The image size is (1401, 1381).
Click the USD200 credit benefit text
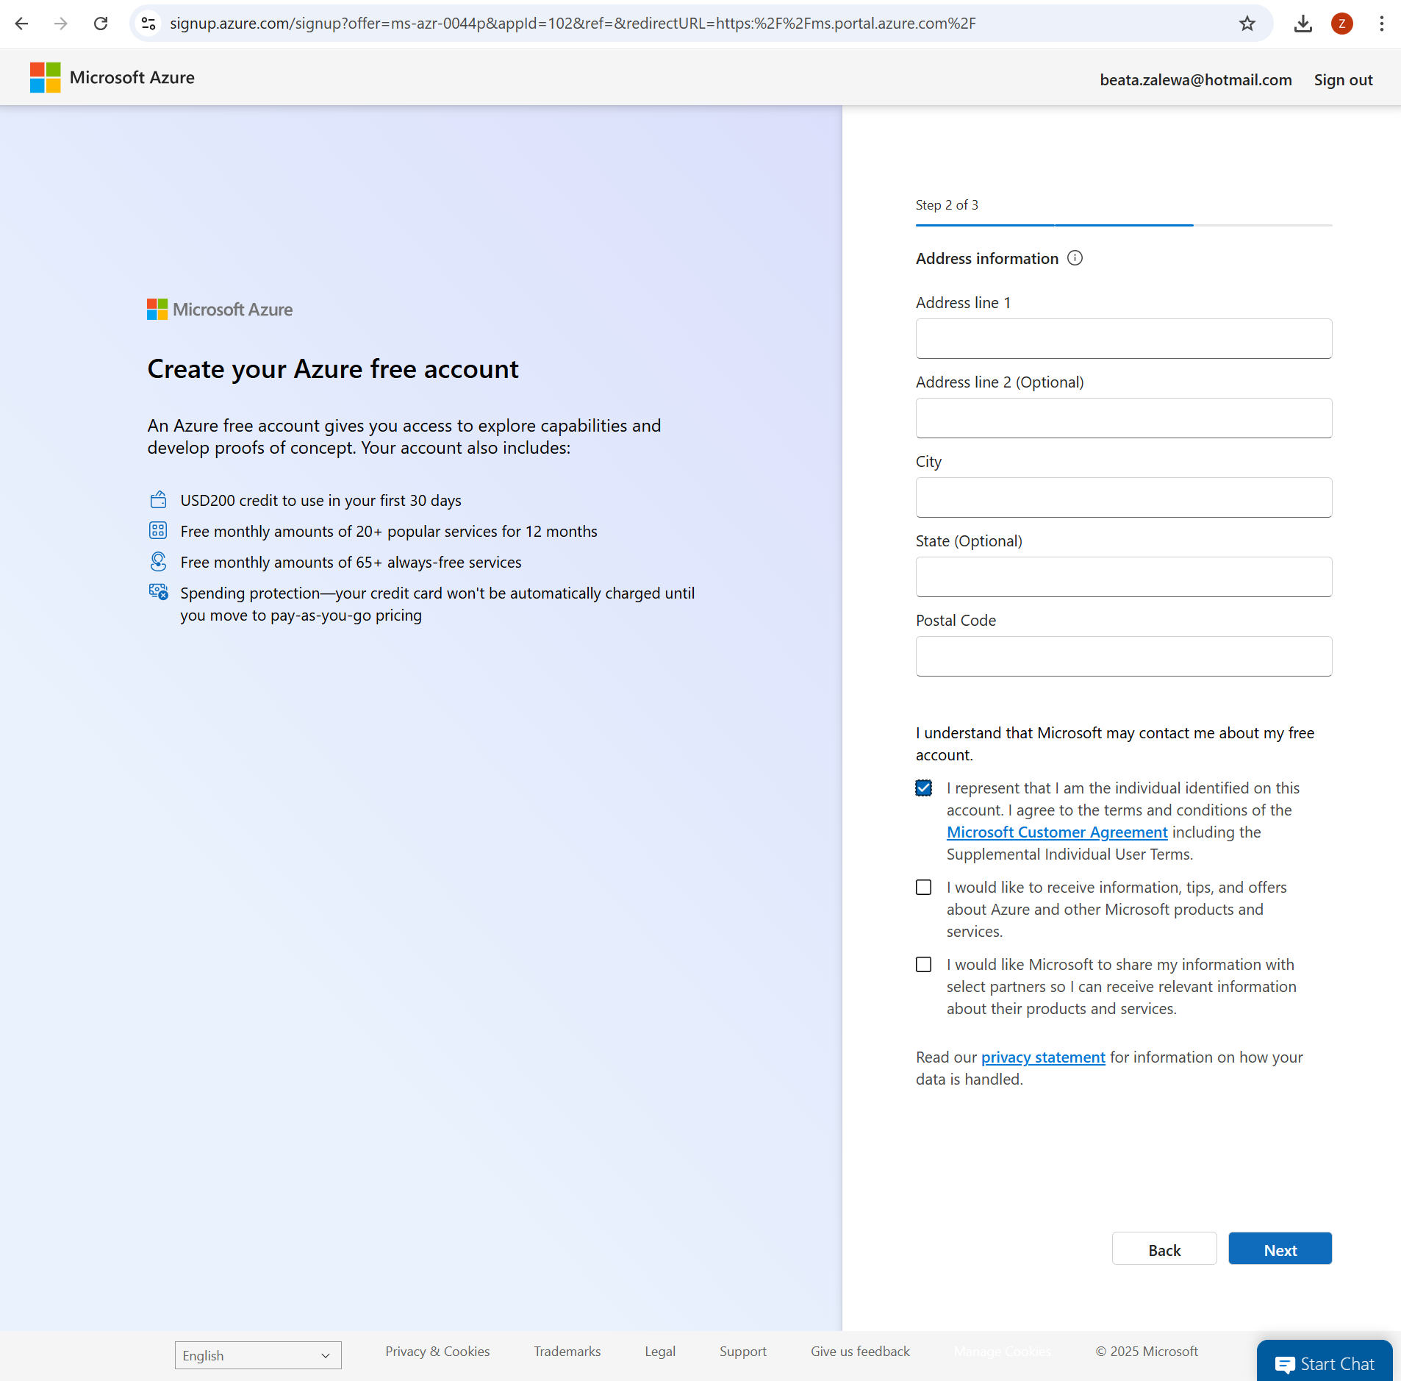321,500
